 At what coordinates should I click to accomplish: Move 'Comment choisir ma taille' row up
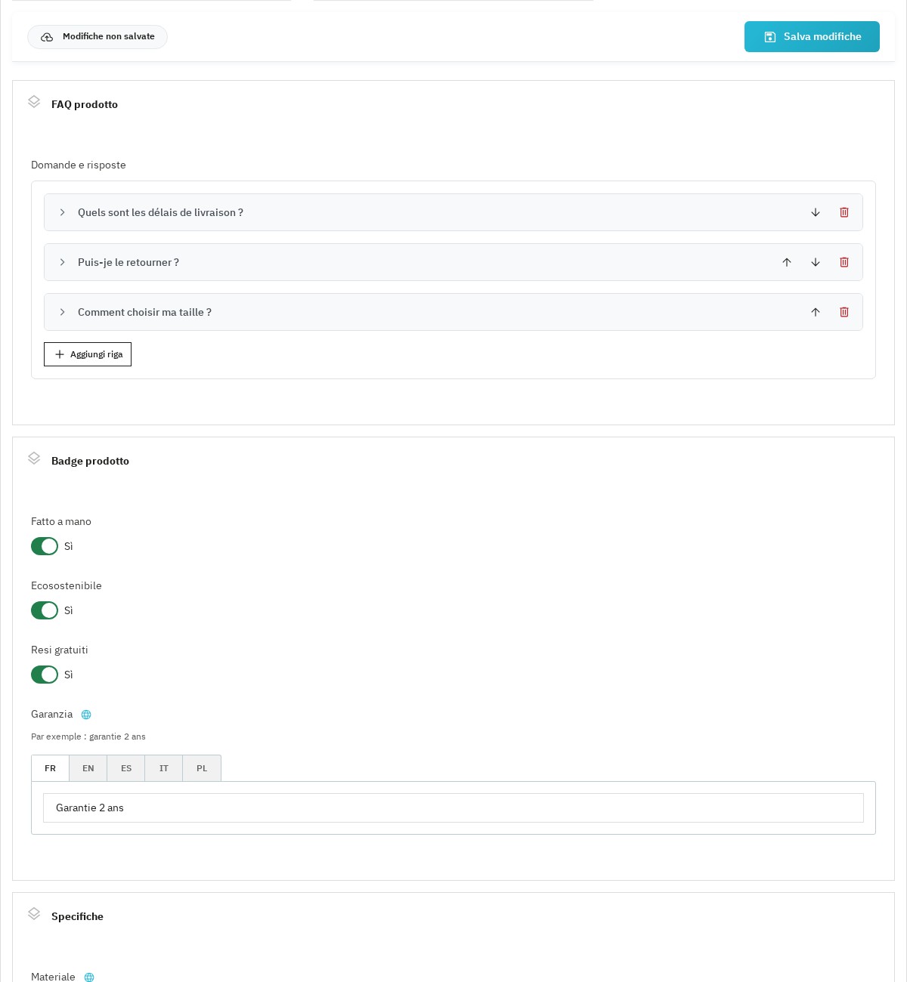pyautogui.click(x=816, y=312)
